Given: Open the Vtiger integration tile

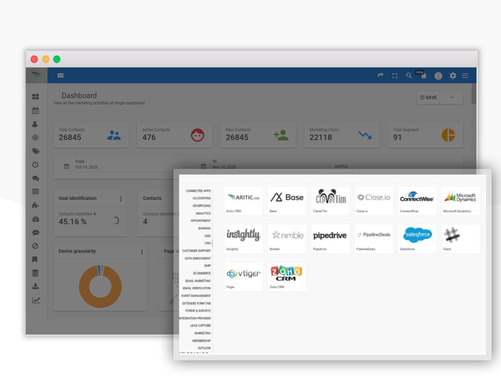Looking at the screenshot, I should click(244, 277).
